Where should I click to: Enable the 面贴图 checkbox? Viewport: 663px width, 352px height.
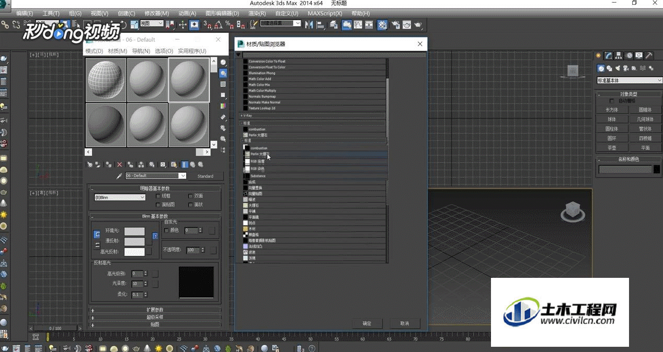pyautogui.click(x=158, y=205)
